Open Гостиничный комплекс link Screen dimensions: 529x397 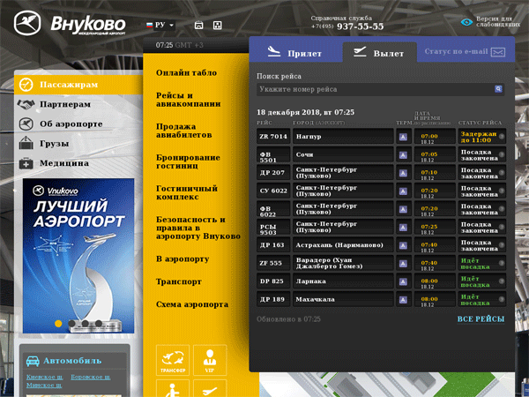[x=187, y=192]
